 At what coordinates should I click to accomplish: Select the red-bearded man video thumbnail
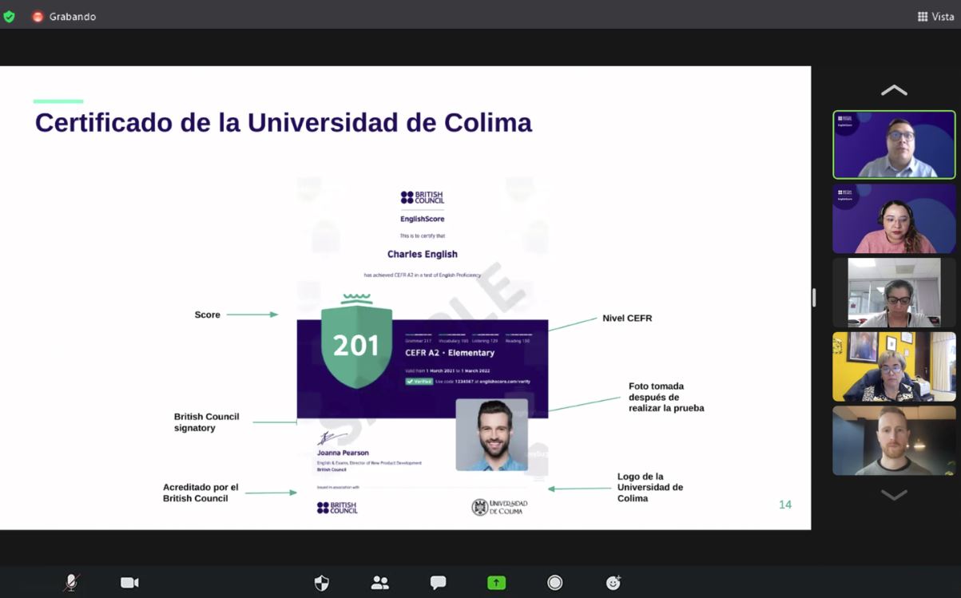[894, 441]
